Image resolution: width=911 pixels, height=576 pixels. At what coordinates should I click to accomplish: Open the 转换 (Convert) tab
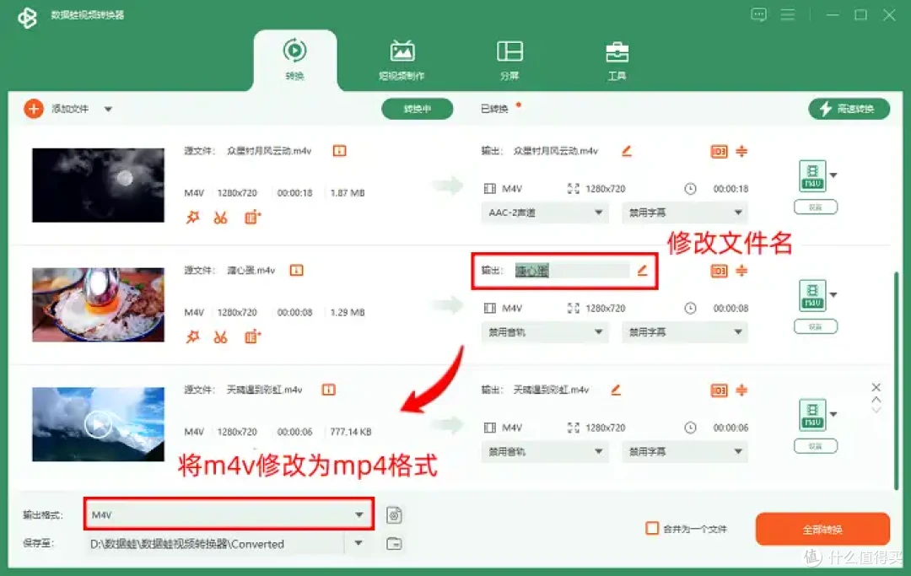tap(294, 60)
